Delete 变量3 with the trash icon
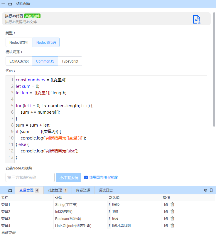 point(173,218)
